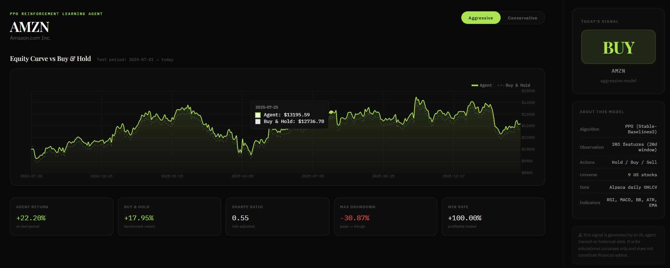Click the PPO Reinforcement Learning Agent label

(56, 14)
